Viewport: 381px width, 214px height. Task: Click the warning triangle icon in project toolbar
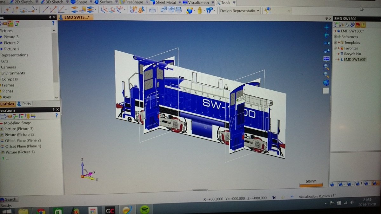(363, 24)
